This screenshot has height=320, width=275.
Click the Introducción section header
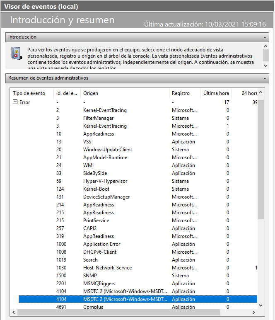point(137,37)
